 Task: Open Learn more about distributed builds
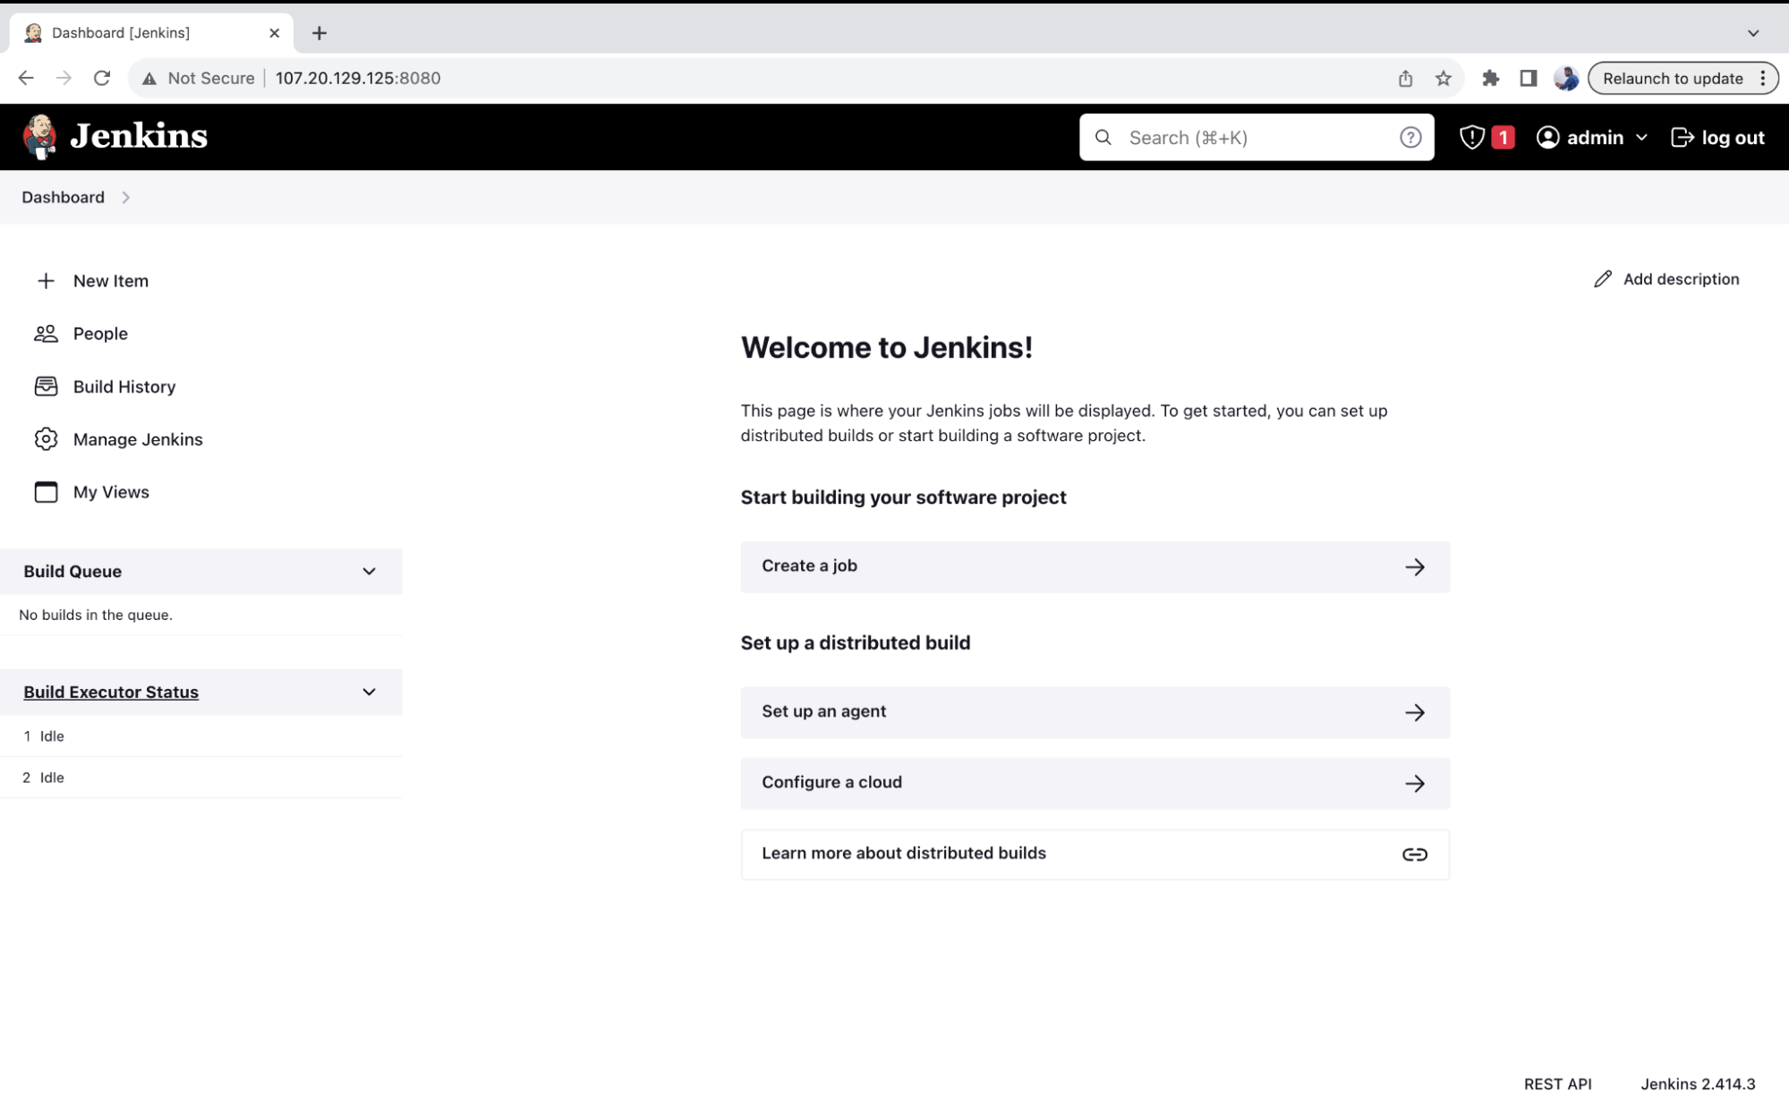[1094, 853]
